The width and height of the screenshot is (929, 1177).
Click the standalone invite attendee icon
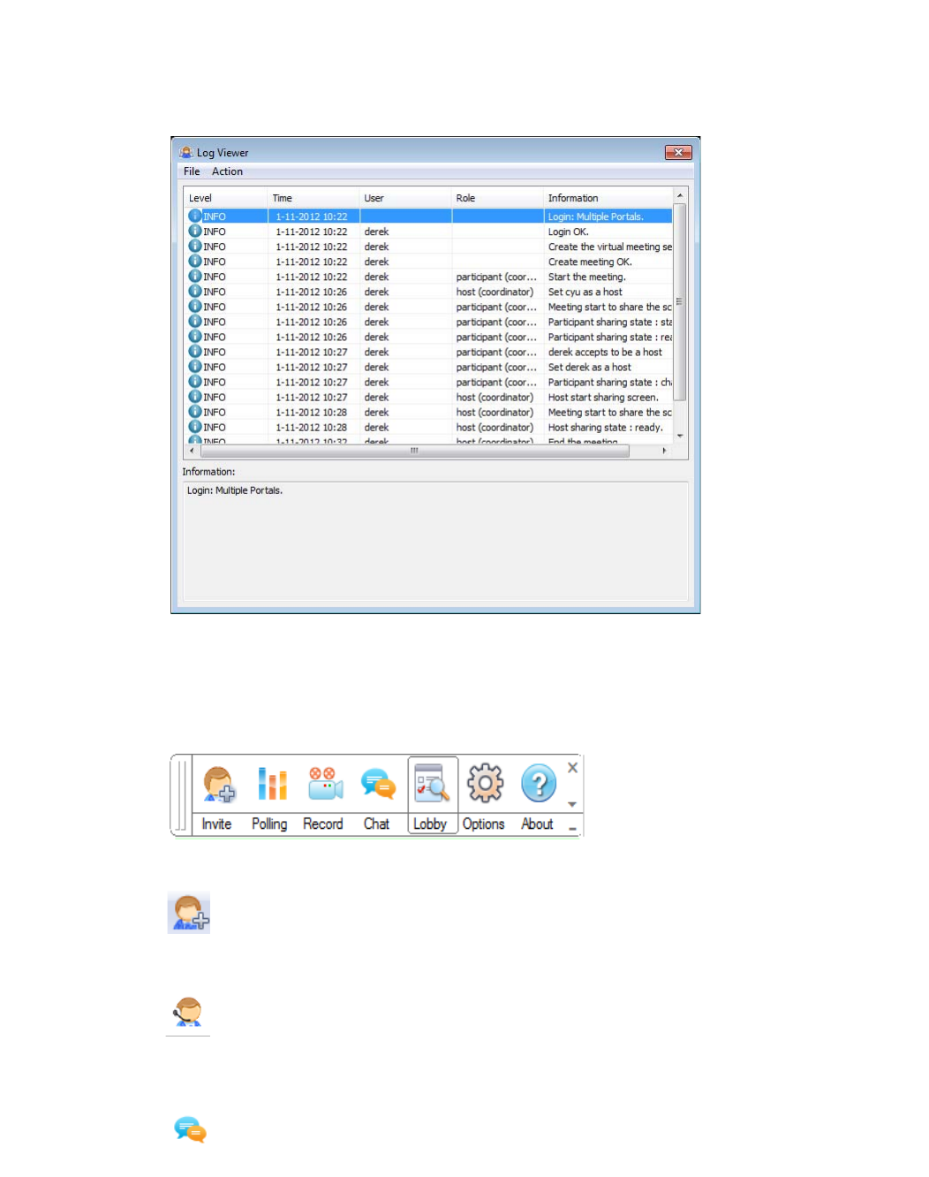[x=189, y=913]
